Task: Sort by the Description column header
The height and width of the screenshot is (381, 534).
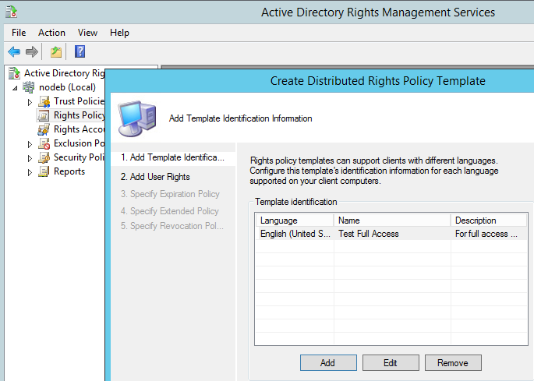Action: [489, 220]
